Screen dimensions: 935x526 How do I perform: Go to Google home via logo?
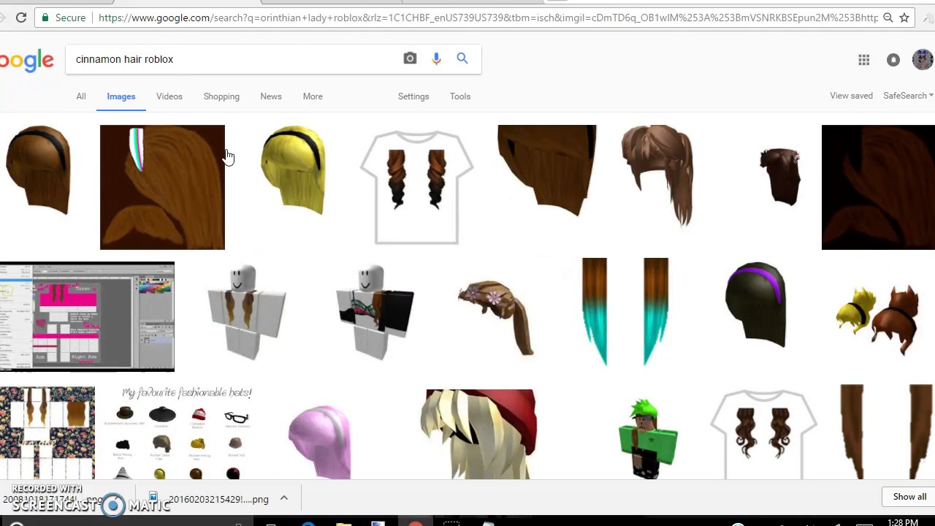26,61
